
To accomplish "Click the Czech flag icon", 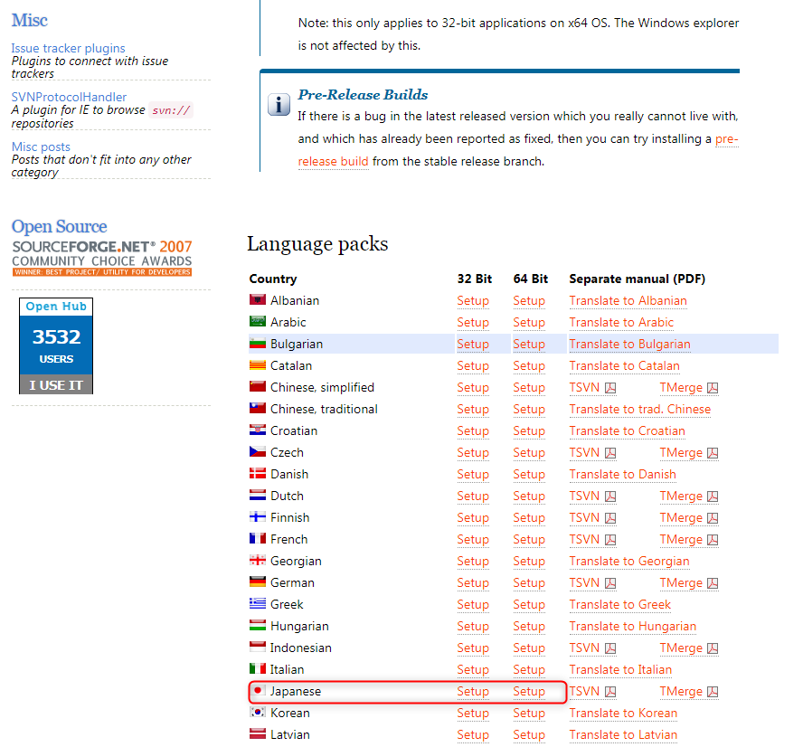I will click(257, 451).
